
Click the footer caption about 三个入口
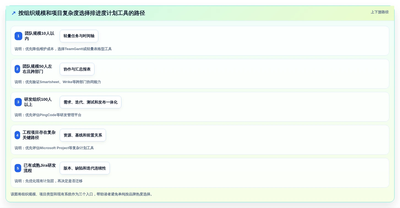82,194
